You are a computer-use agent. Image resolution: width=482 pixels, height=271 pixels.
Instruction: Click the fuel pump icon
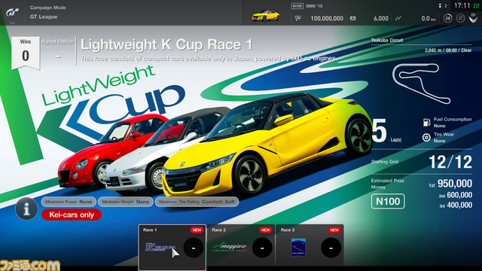pos(426,122)
